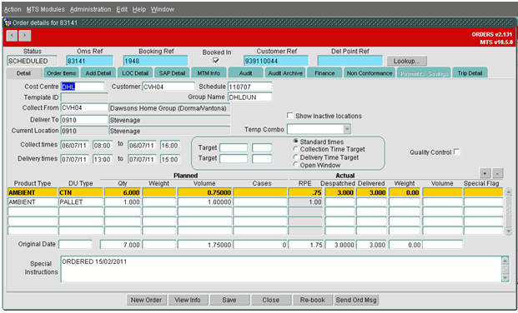Click the Cost Centre field DHL
This screenshot has height=313, width=518.
[83, 87]
